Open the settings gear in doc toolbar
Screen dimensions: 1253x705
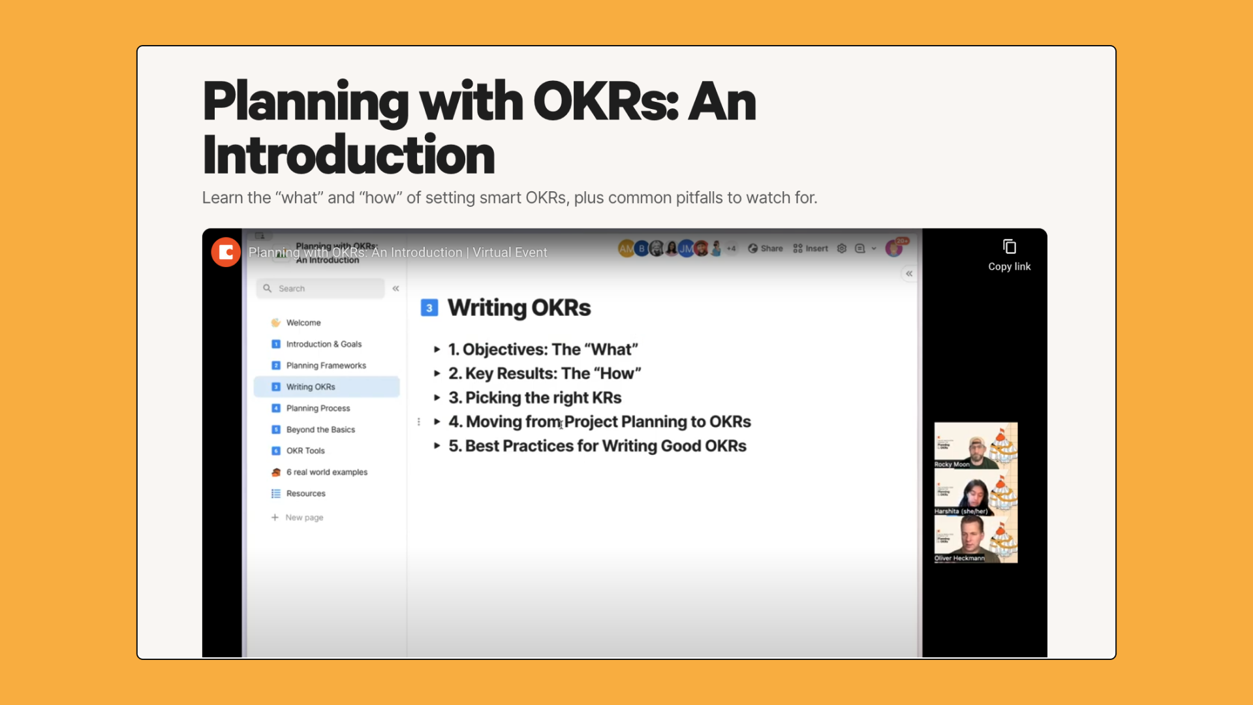coord(842,249)
